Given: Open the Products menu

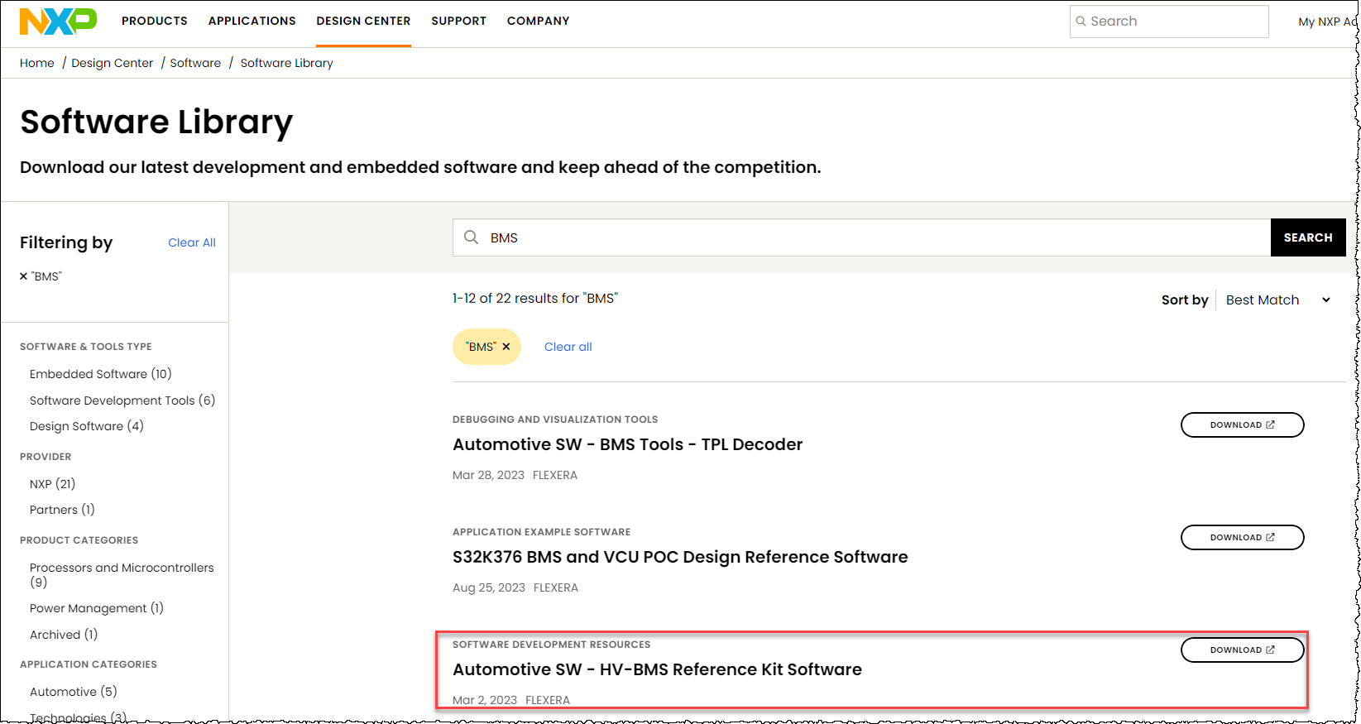Looking at the screenshot, I should click(x=155, y=21).
